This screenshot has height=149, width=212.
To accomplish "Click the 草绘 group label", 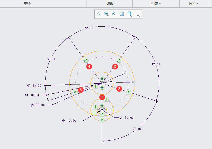I will coord(27,4).
